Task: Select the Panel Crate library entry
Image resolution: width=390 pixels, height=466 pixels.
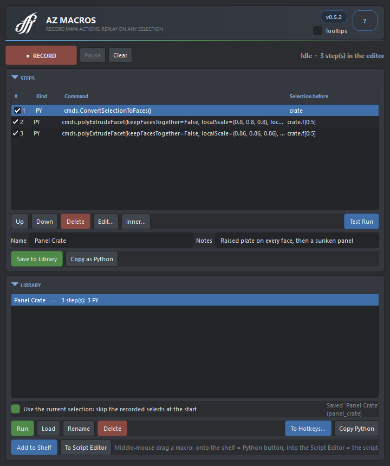Action: click(x=195, y=300)
